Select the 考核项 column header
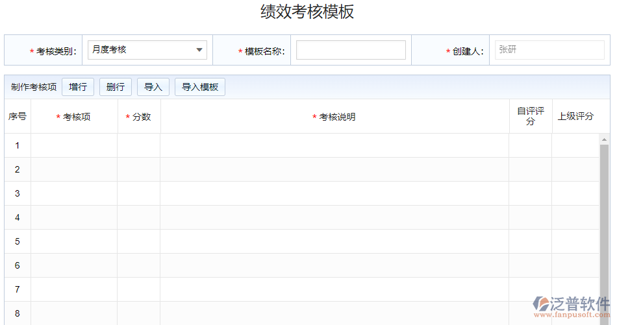Screen dimensions: 617x325 coord(74,117)
